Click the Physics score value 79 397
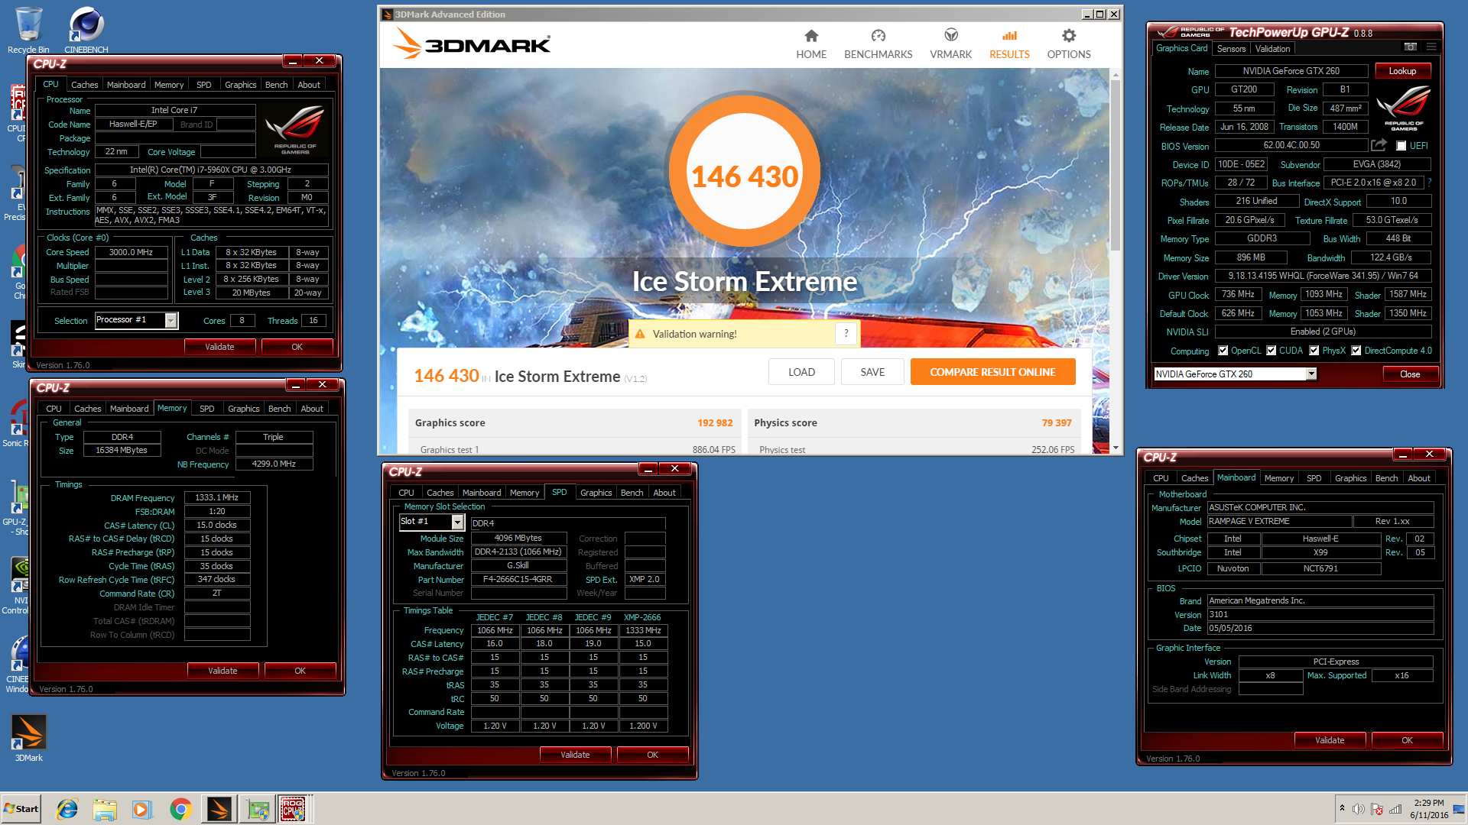Viewport: 1468px width, 825px height. [x=1057, y=422]
